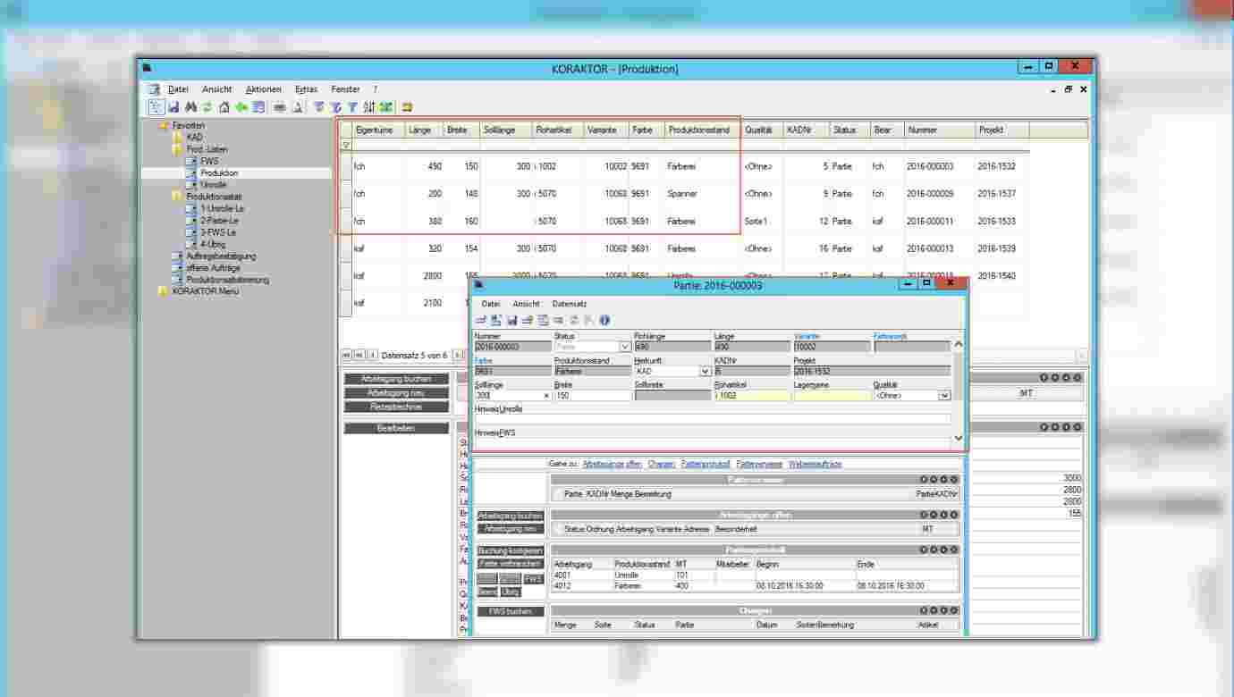Open the Herkunft dropdown showing KAD
The width and height of the screenshot is (1234, 697).
click(x=705, y=371)
